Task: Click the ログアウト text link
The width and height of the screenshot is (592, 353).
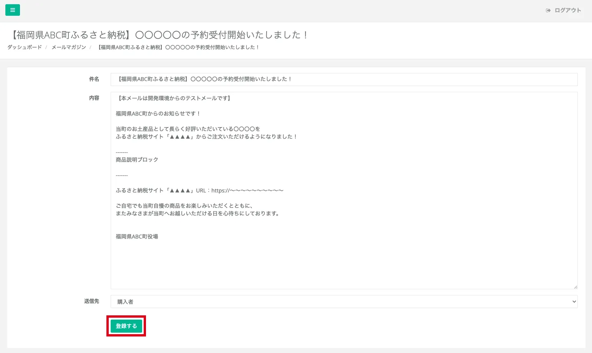Action: tap(567, 10)
